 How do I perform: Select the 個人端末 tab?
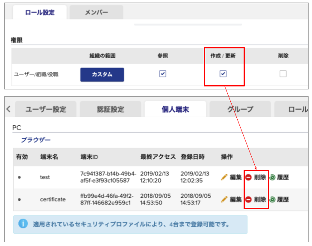[x=175, y=109]
